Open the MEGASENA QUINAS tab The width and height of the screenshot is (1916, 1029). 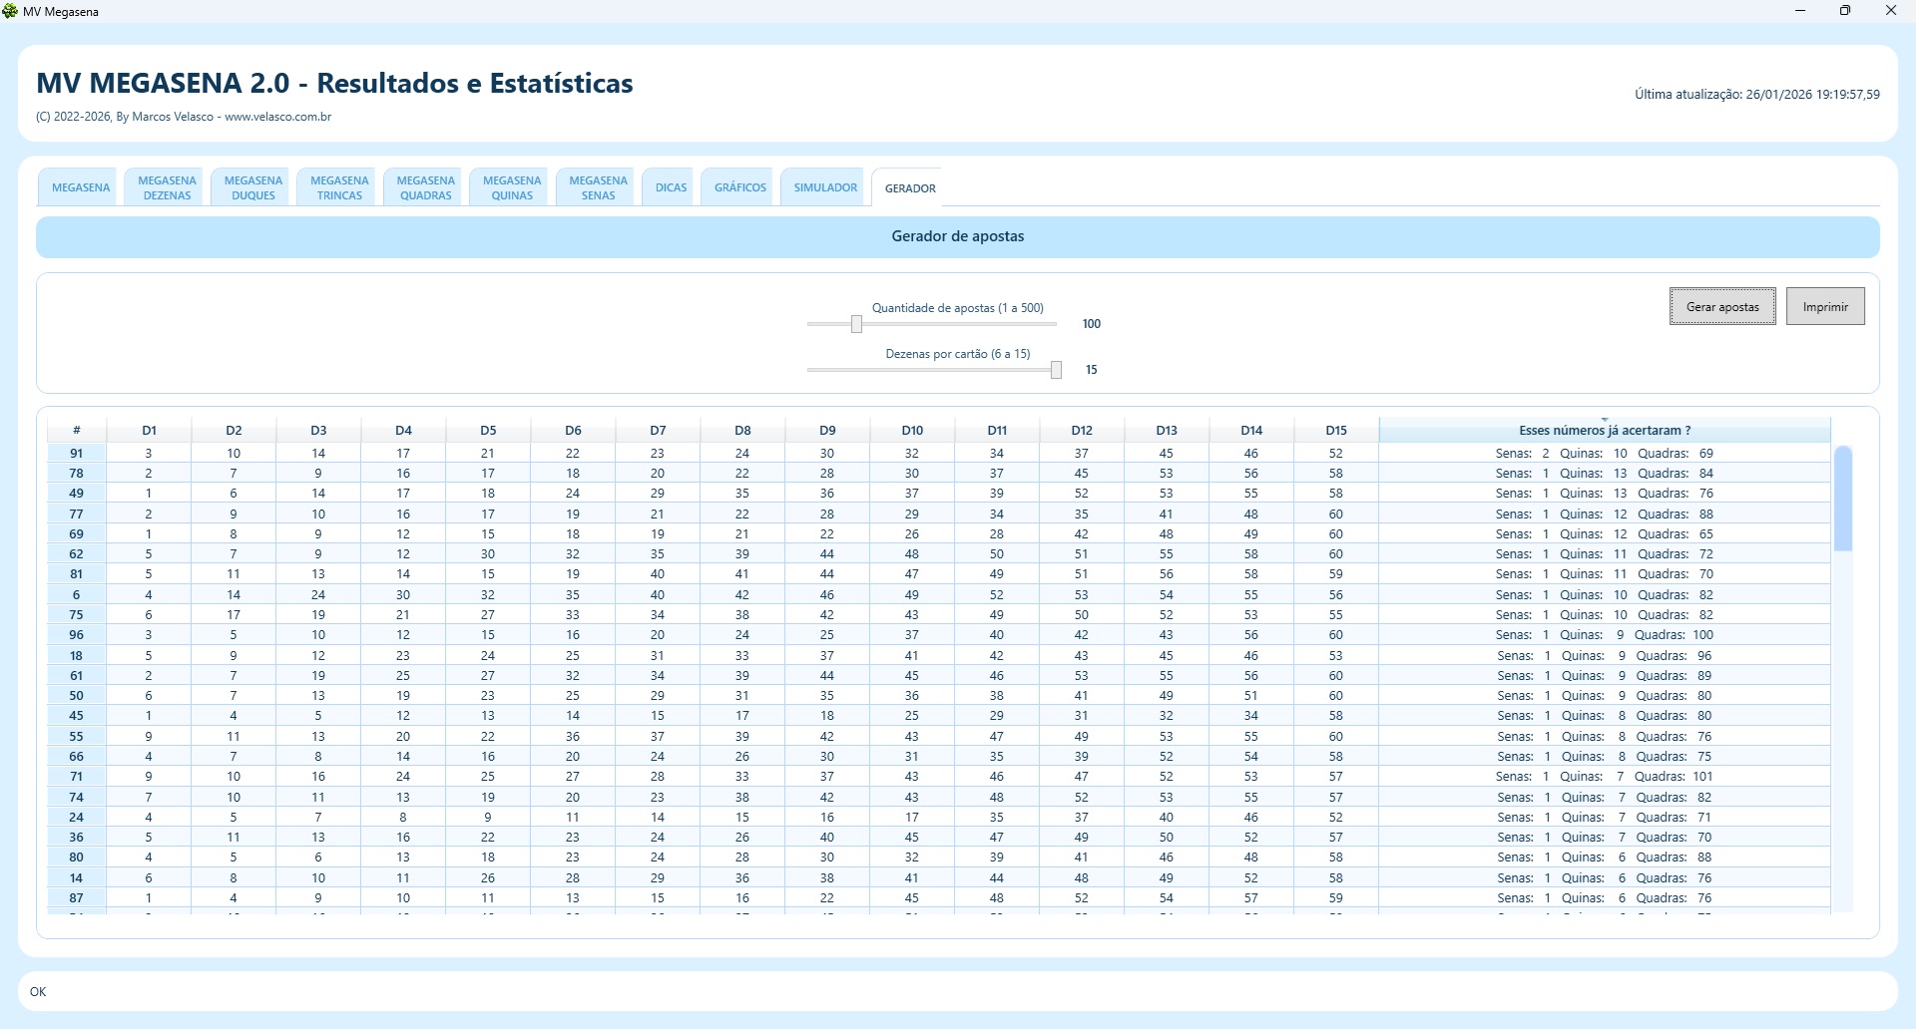click(x=512, y=187)
